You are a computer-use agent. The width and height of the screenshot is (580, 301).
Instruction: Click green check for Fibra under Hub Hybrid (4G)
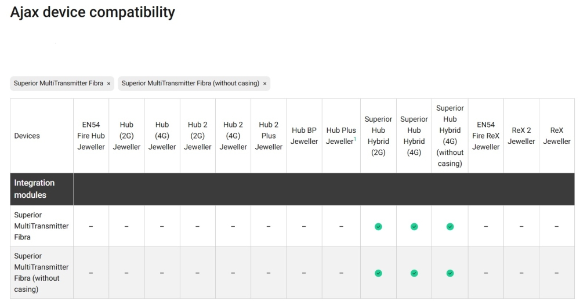[x=414, y=226]
